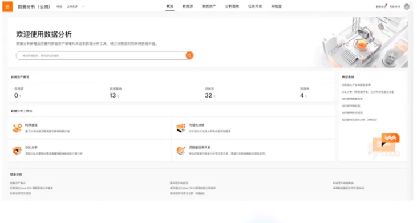This screenshot has width=417, height=223.
Task: Switch to the 数据资产 tab
Action: (x=209, y=6)
